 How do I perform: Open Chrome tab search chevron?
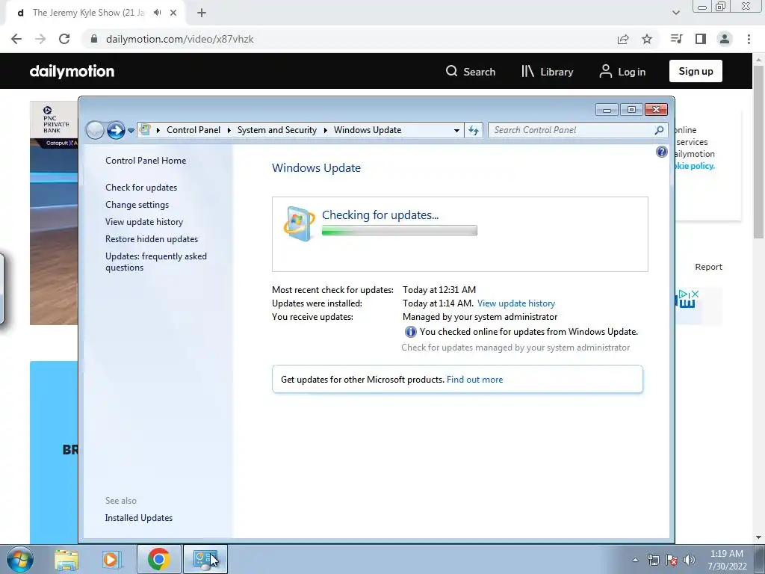point(675,13)
